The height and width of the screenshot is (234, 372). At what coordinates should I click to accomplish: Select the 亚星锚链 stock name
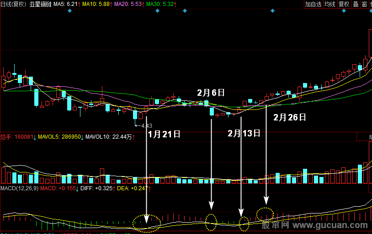click(40, 4)
